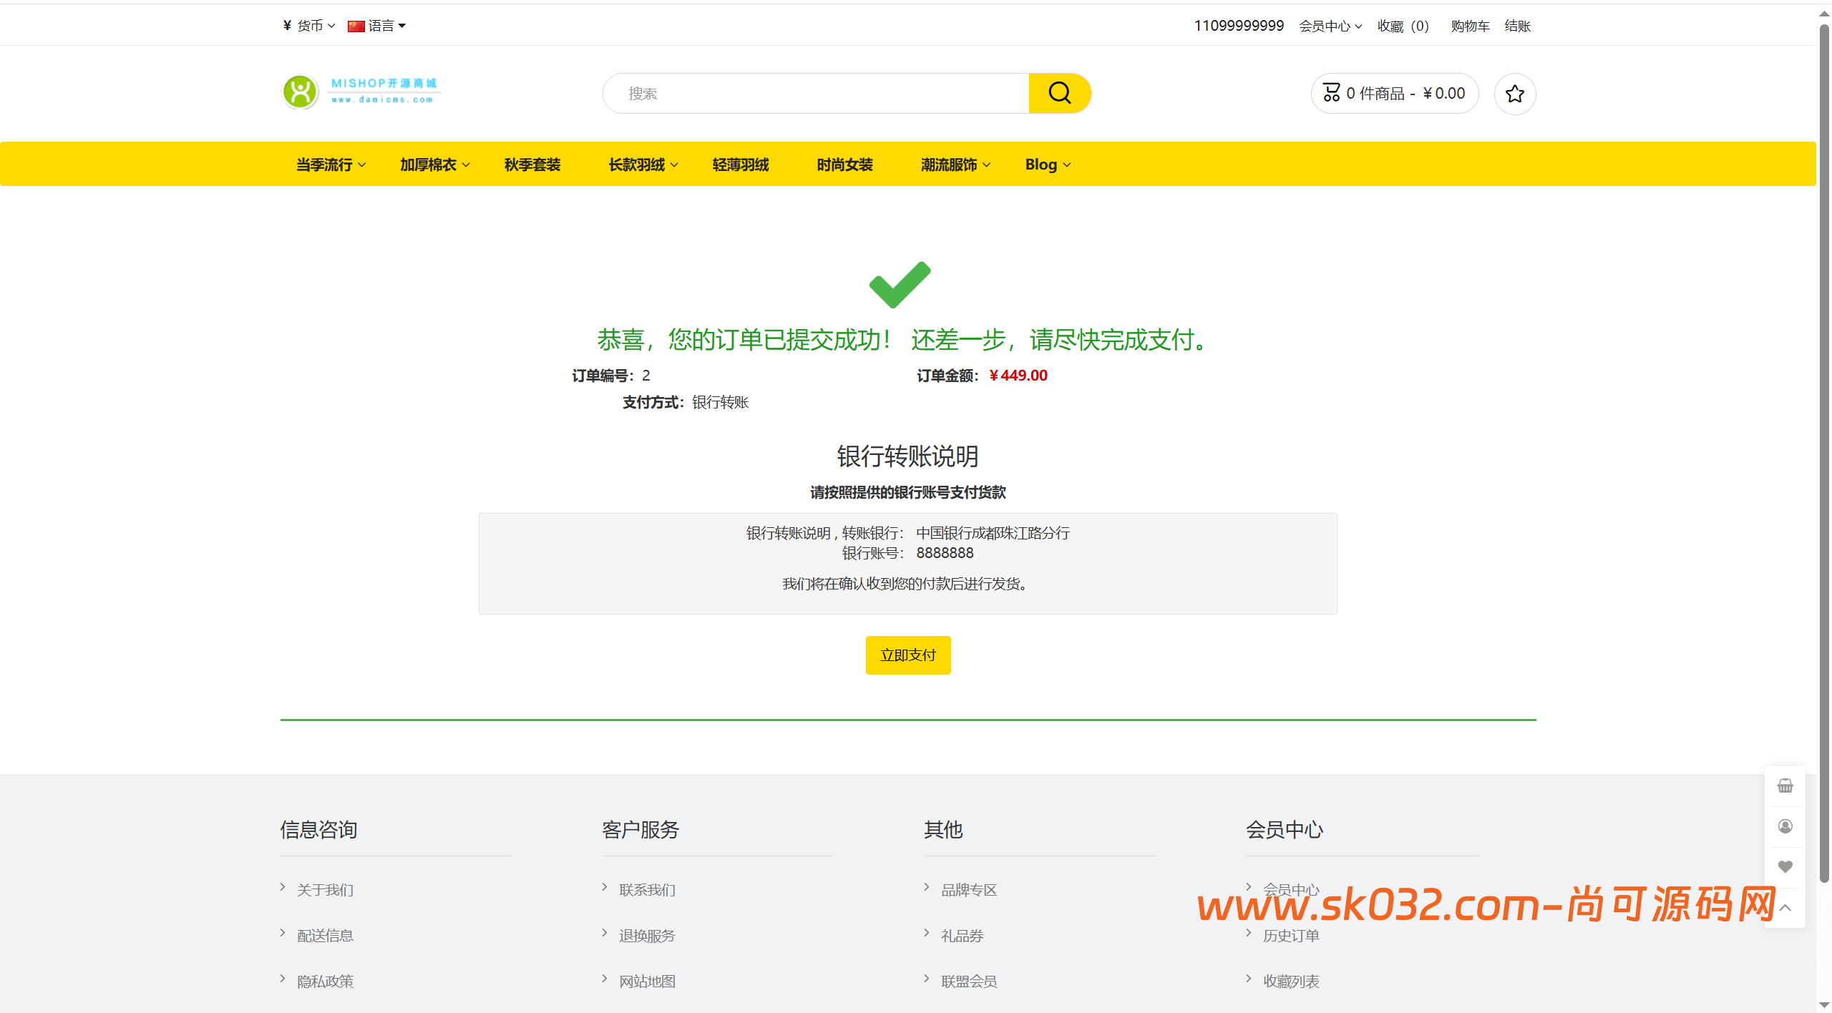
Task: Click the 历史订单 link in footer
Action: coord(1291,935)
